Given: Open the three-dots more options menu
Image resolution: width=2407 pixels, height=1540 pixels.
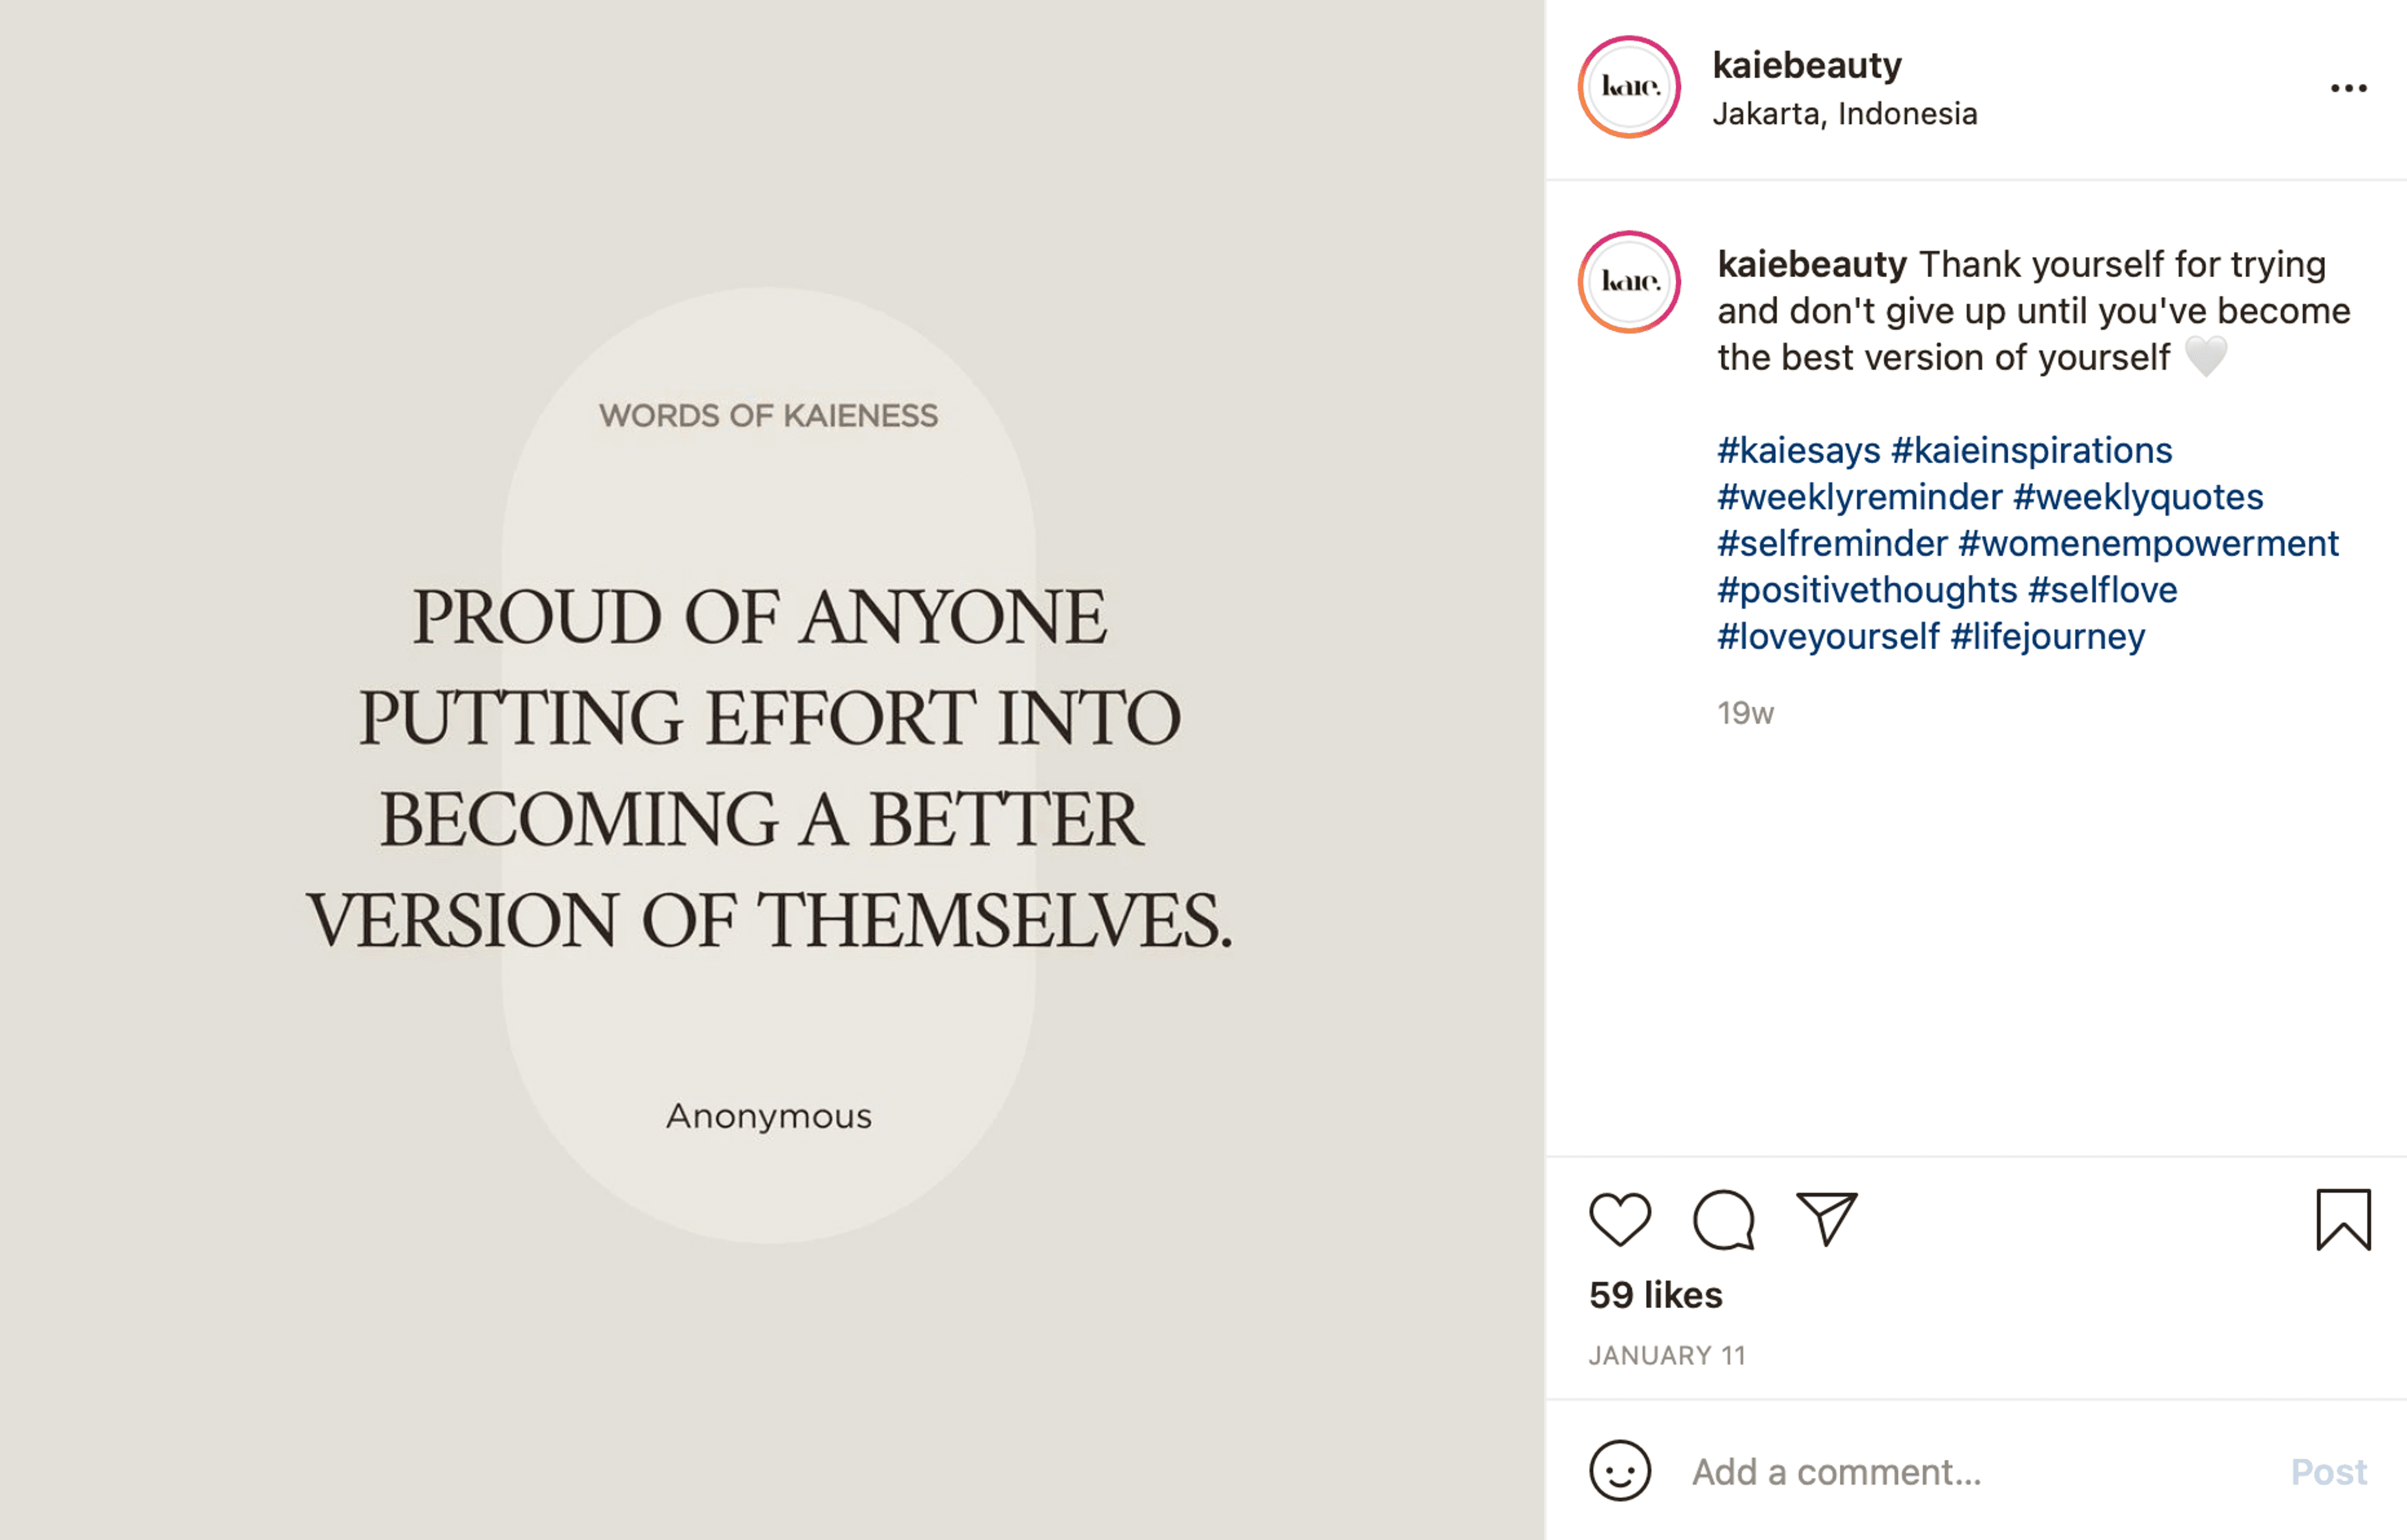Looking at the screenshot, I should point(2348,88).
